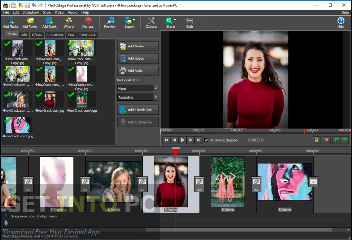Start the Narrate recording tool

[88, 23]
